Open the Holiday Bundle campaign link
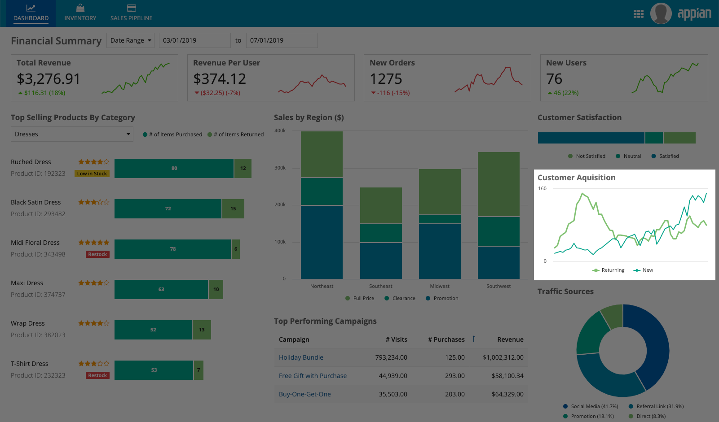This screenshot has height=422, width=719. (301, 357)
